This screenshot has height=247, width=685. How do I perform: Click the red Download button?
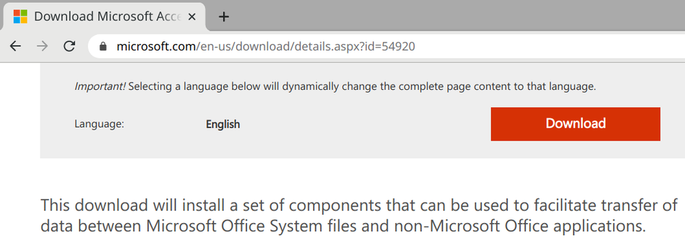click(575, 124)
